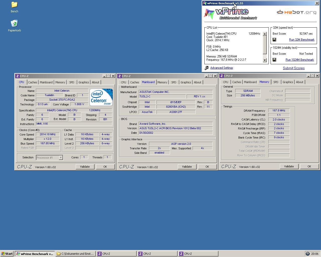This screenshot has width=321, height=257.
Task: Click the 20:06 taskbar clock
Action: [315, 254]
